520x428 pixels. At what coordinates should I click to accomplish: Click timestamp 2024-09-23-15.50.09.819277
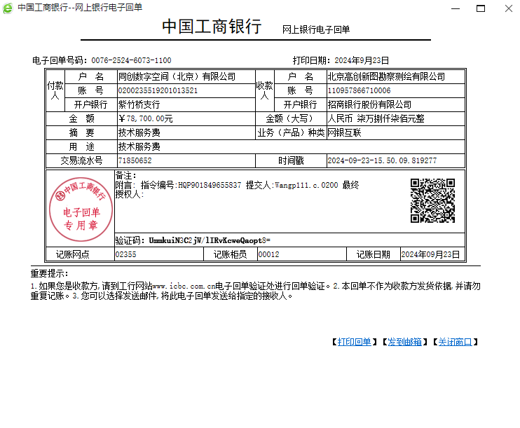click(382, 161)
